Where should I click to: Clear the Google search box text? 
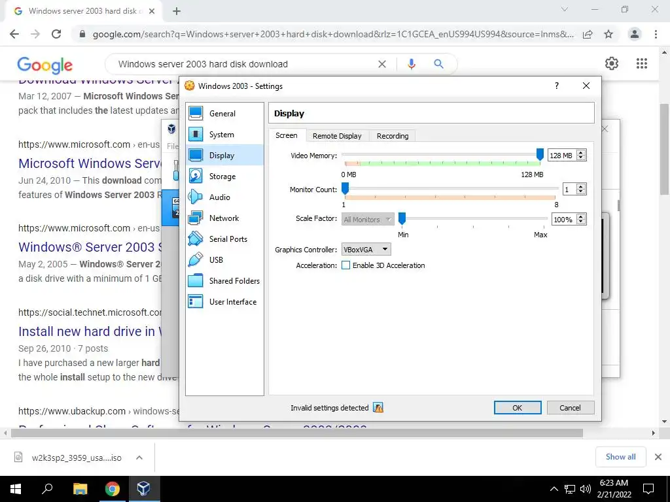[382, 64]
